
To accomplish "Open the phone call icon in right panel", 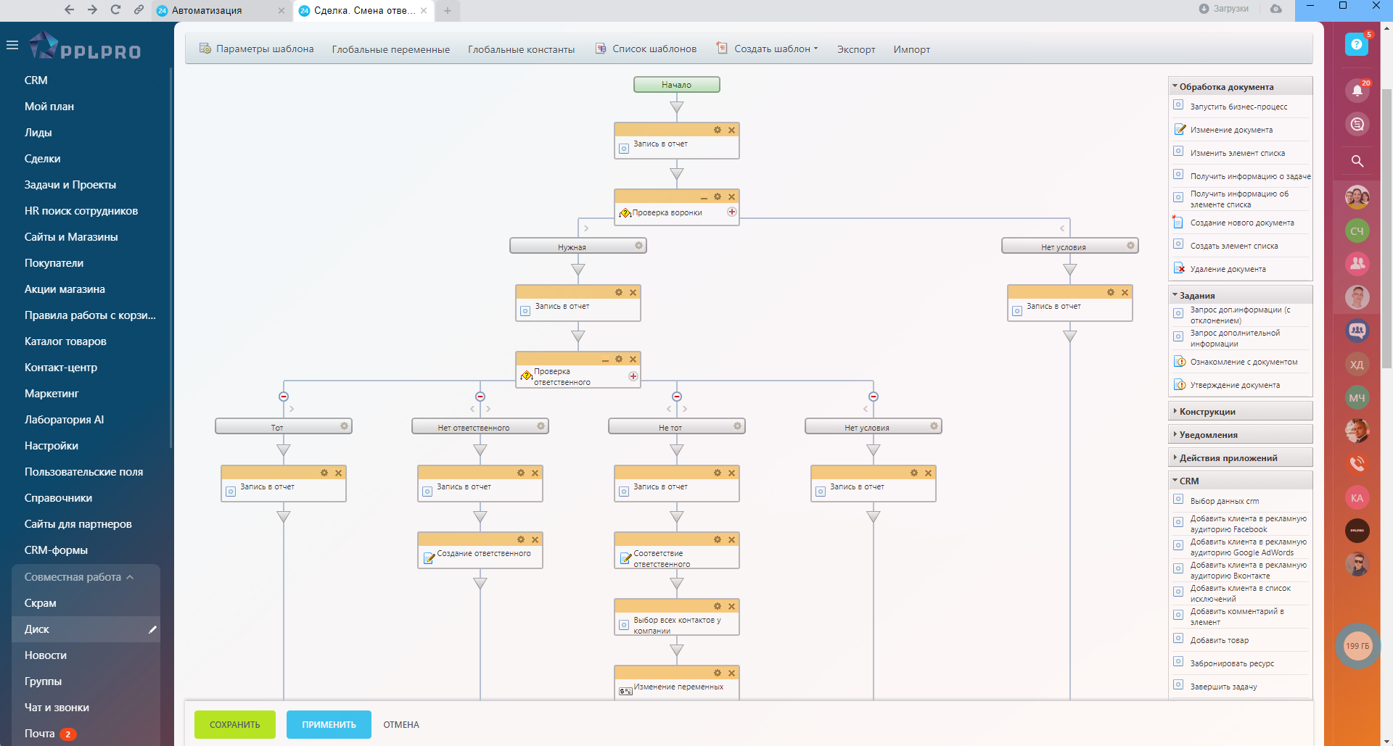I will tap(1357, 463).
